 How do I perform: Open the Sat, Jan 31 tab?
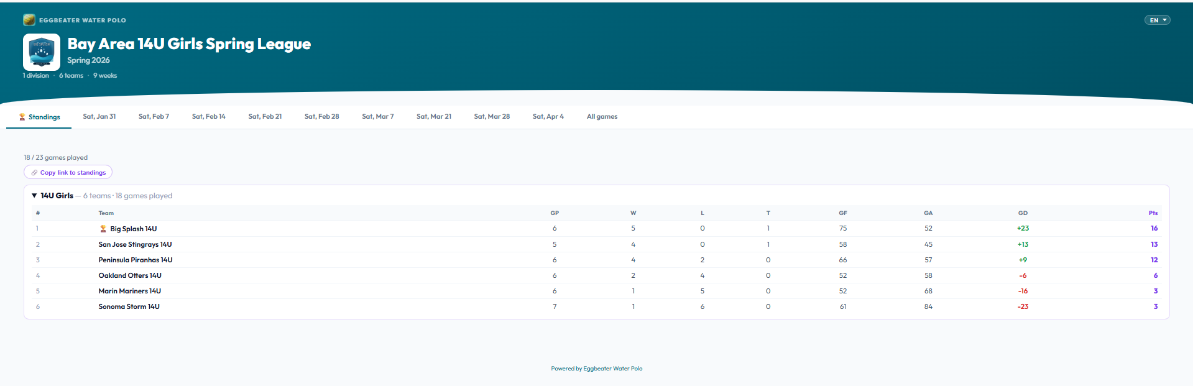coord(99,116)
